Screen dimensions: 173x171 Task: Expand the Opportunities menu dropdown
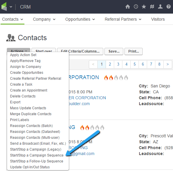80,19
